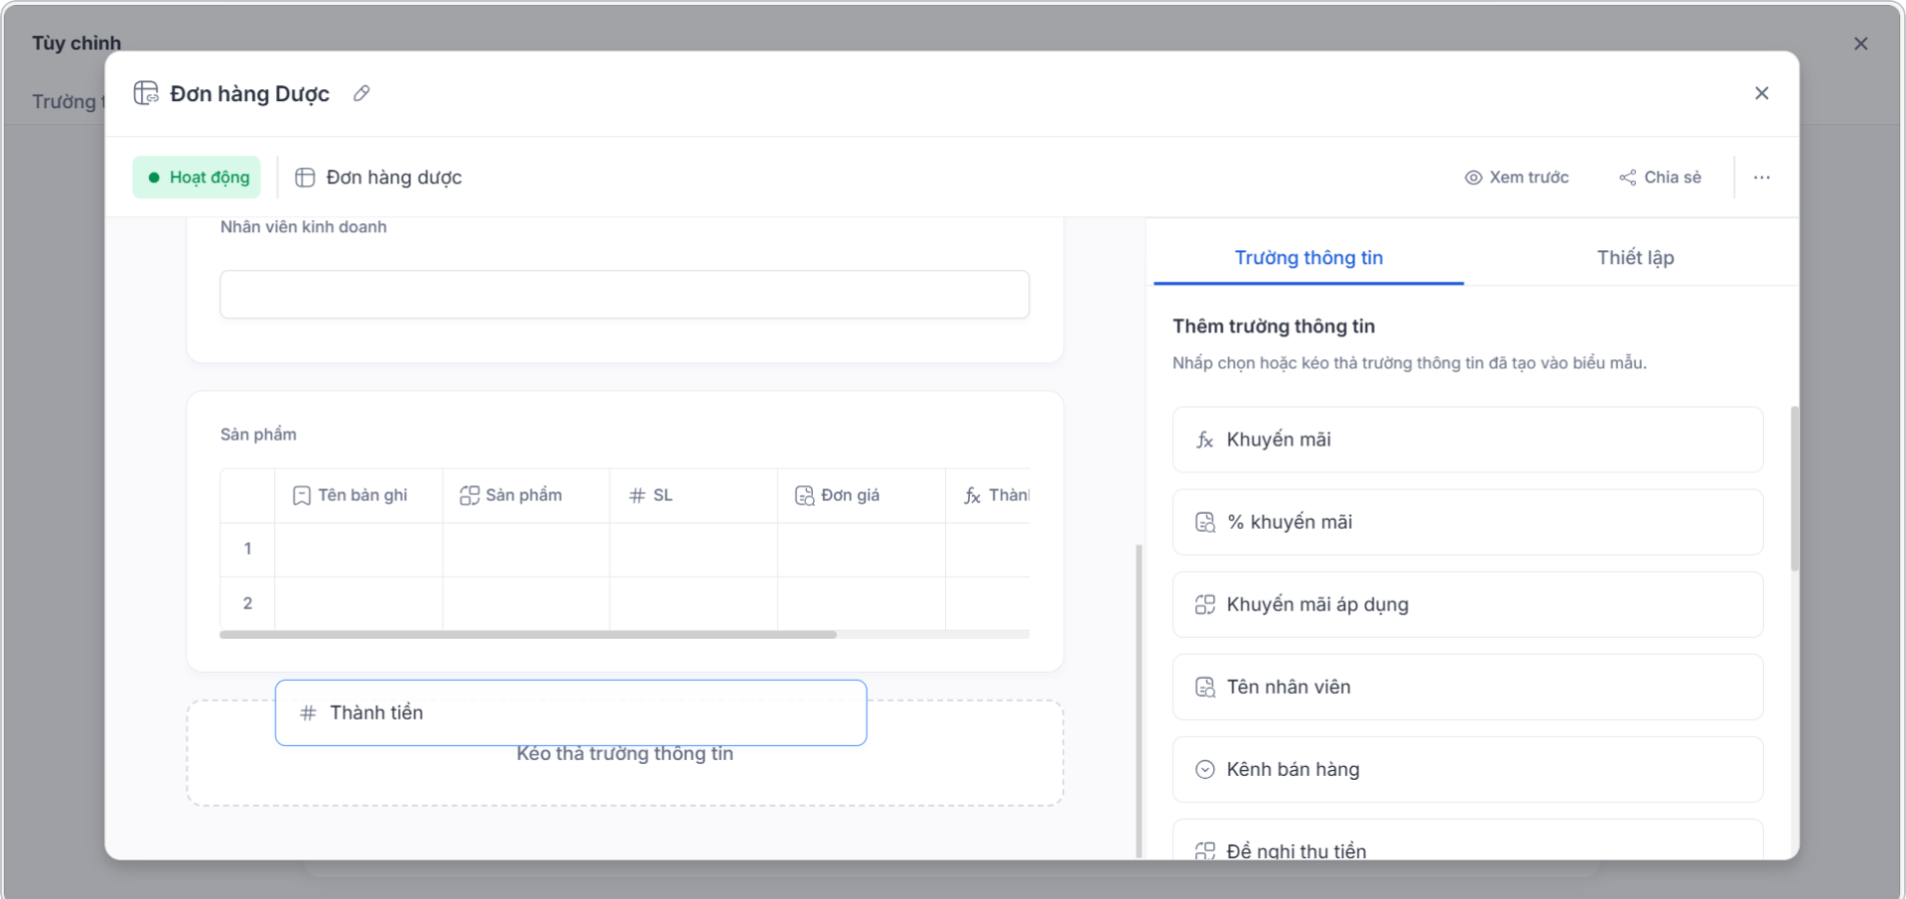This screenshot has width=1906, height=899.
Task: Click the hash icon of Thành tiền
Action: [x=308, y=712]
